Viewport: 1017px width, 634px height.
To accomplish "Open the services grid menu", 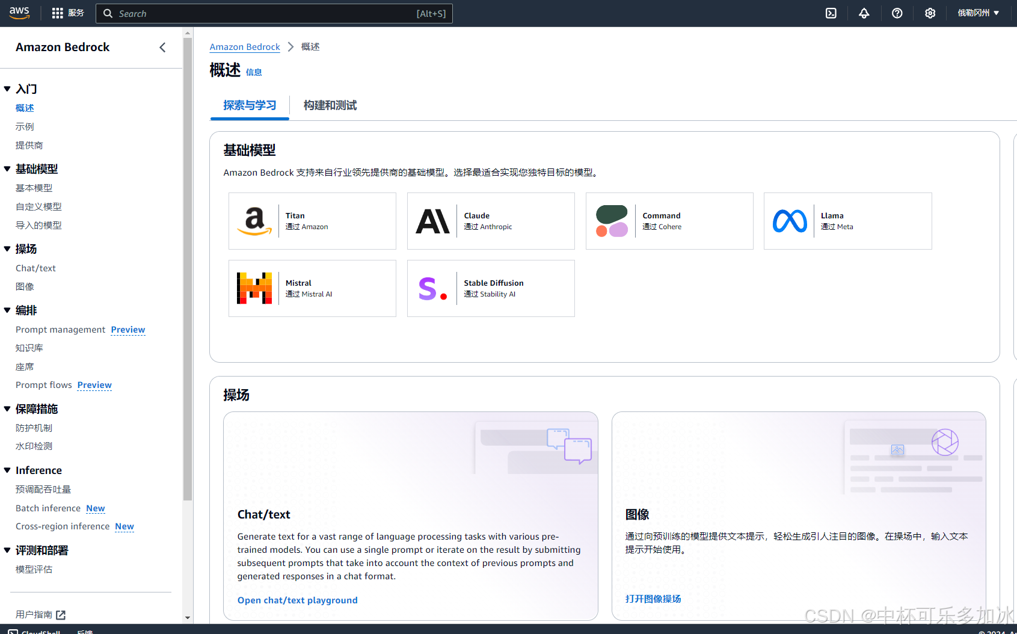I will pyautogui.click(x=58, y=13).
